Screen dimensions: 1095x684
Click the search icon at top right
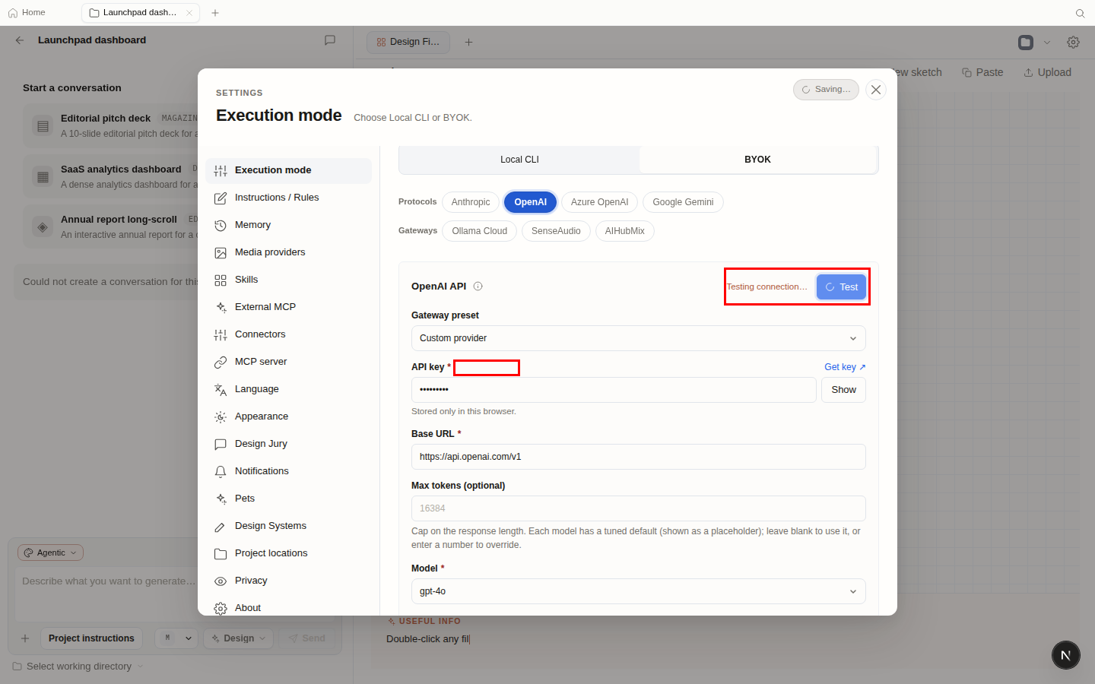point(1080,13)
